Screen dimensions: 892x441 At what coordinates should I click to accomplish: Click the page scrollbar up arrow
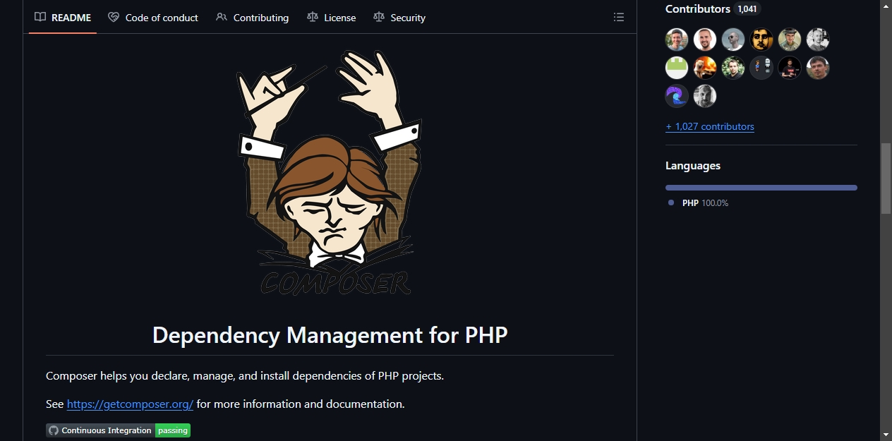point(886,6)
